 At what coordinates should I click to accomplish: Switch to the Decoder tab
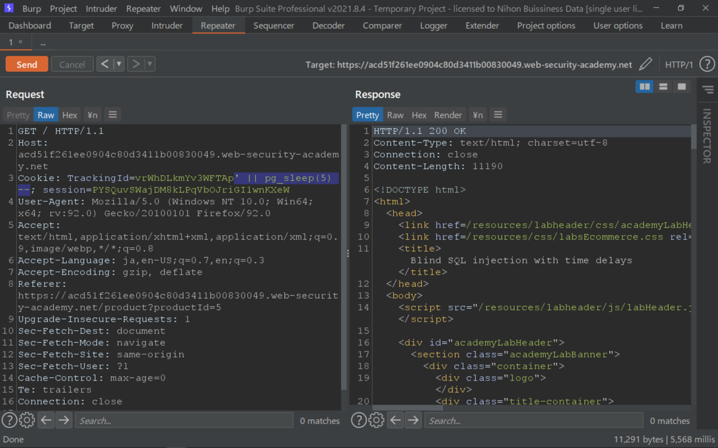pos(328,26)
